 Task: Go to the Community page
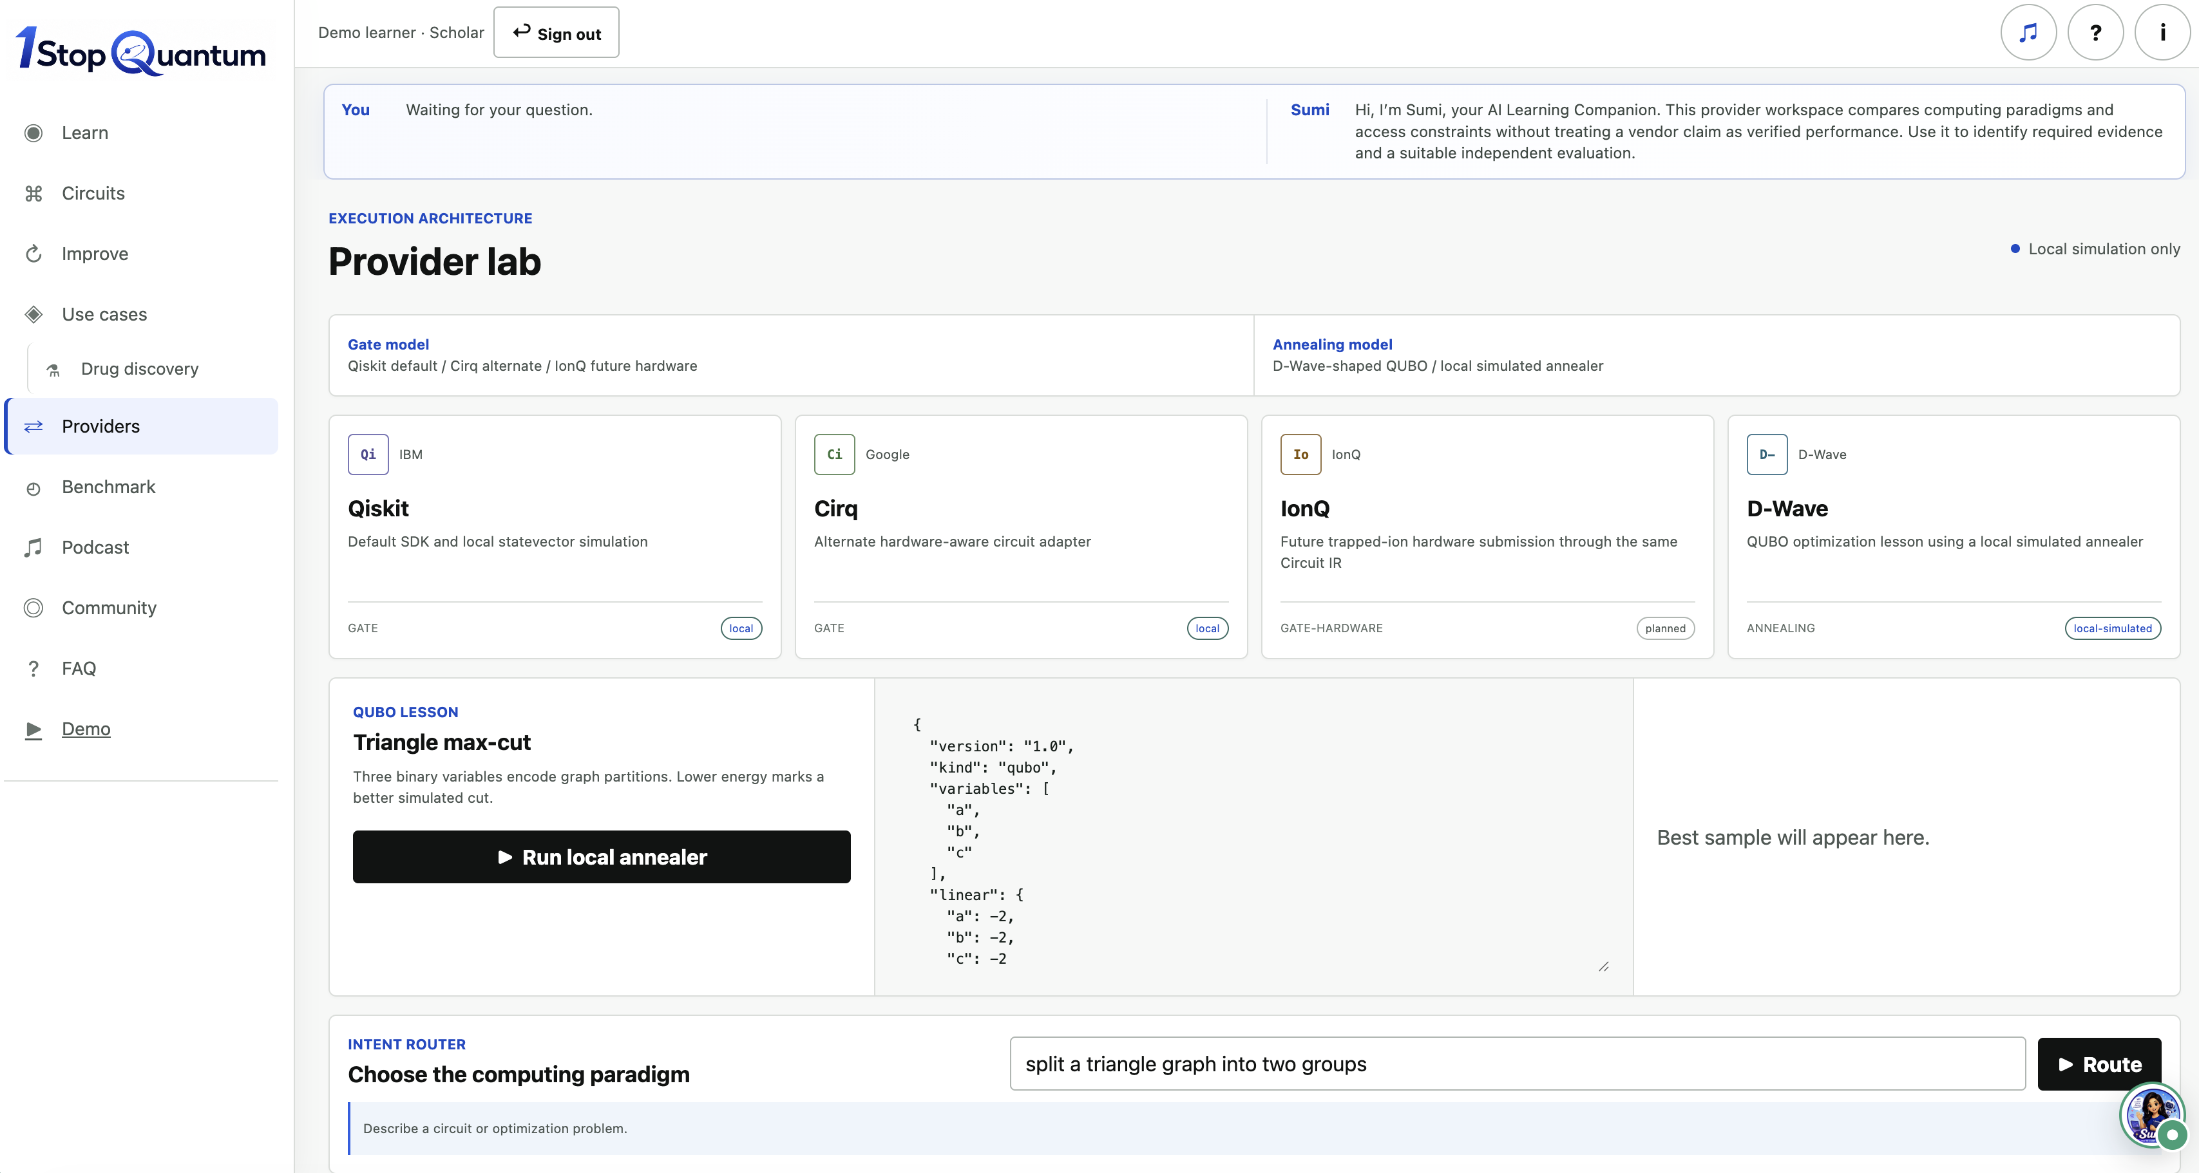(141, 608)
